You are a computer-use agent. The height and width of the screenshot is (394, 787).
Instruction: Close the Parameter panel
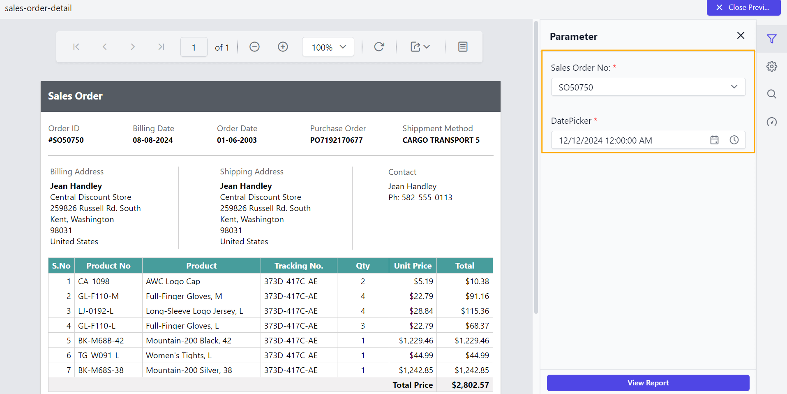pyautogui.click(x=741, y=35)
